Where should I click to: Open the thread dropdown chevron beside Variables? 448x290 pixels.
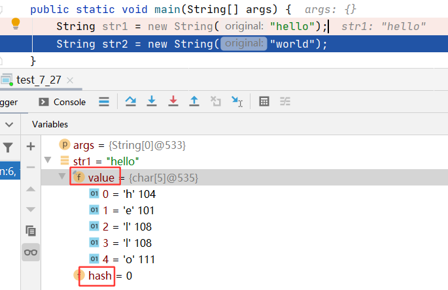(9, 125)
